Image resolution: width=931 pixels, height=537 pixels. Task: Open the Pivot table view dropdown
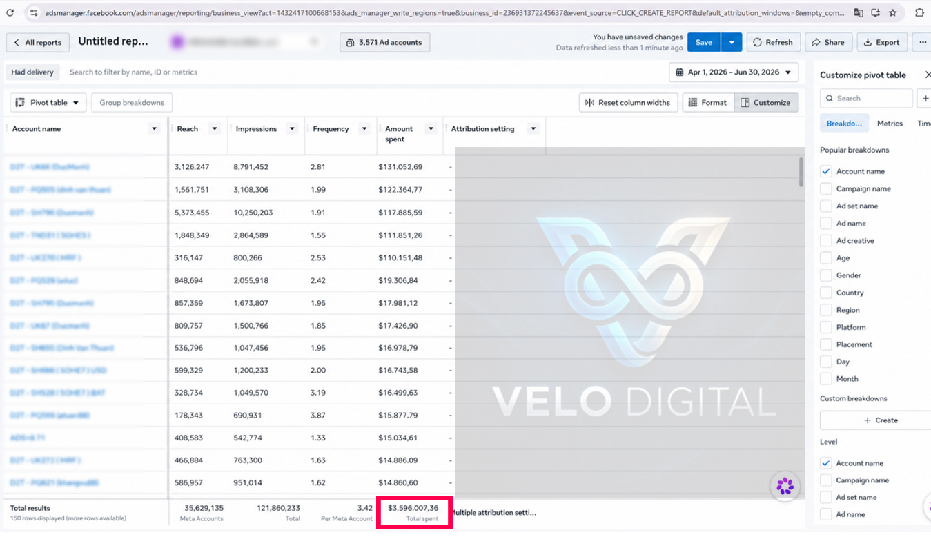48,103
